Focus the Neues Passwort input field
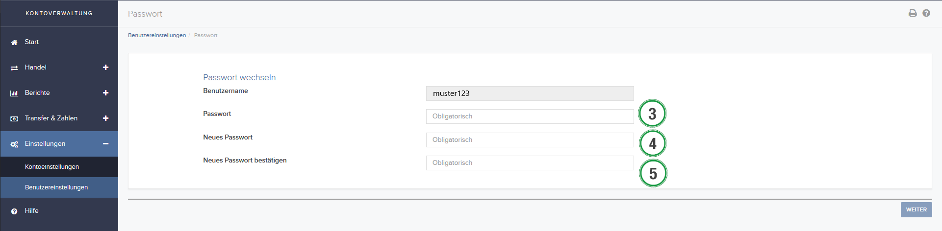The height and width of the screenshot is (231, 942). tap(530, 140)
